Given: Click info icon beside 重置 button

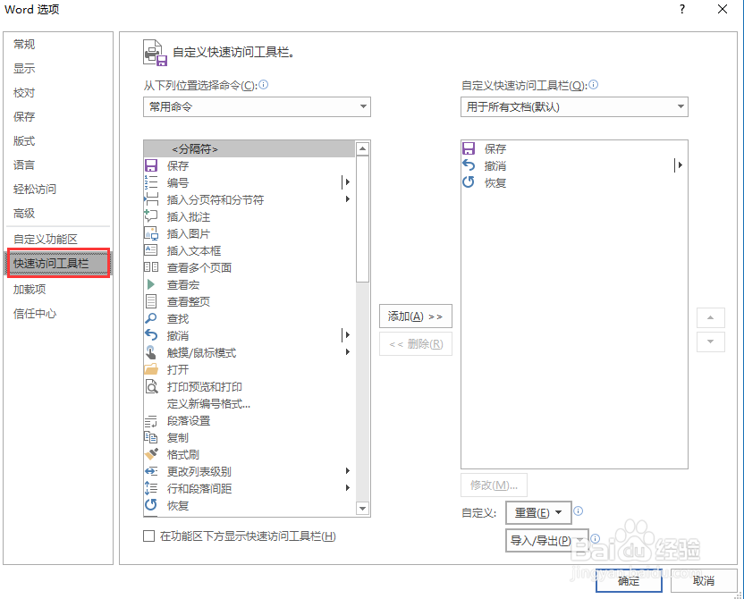Looking at the screenshot, I should click(578, 510).
